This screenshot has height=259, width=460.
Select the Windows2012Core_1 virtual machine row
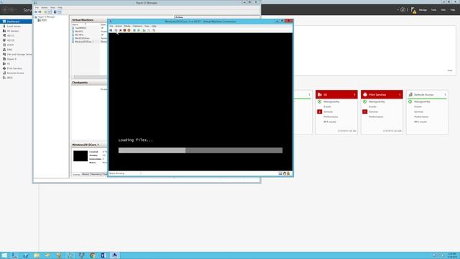point(89,42)
